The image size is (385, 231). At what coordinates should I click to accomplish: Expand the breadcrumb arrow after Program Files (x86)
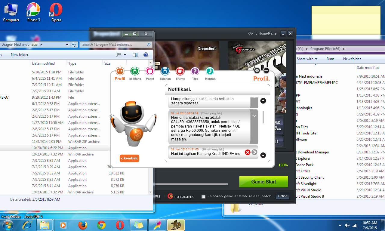point(344,49)
